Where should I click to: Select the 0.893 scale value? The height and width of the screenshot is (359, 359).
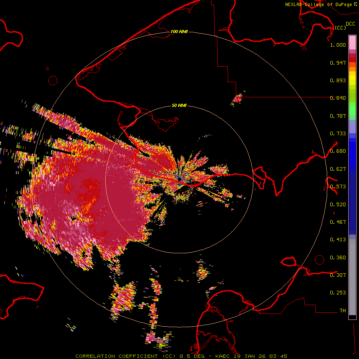[338, 80]
